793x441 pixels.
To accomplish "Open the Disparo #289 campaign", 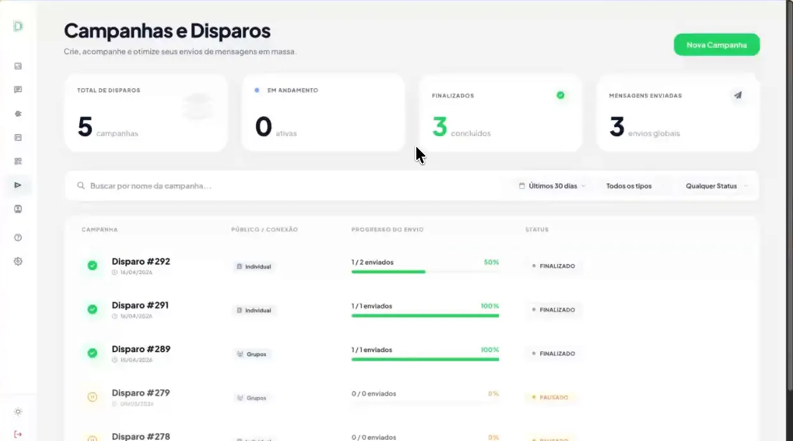I will (141, 349).
